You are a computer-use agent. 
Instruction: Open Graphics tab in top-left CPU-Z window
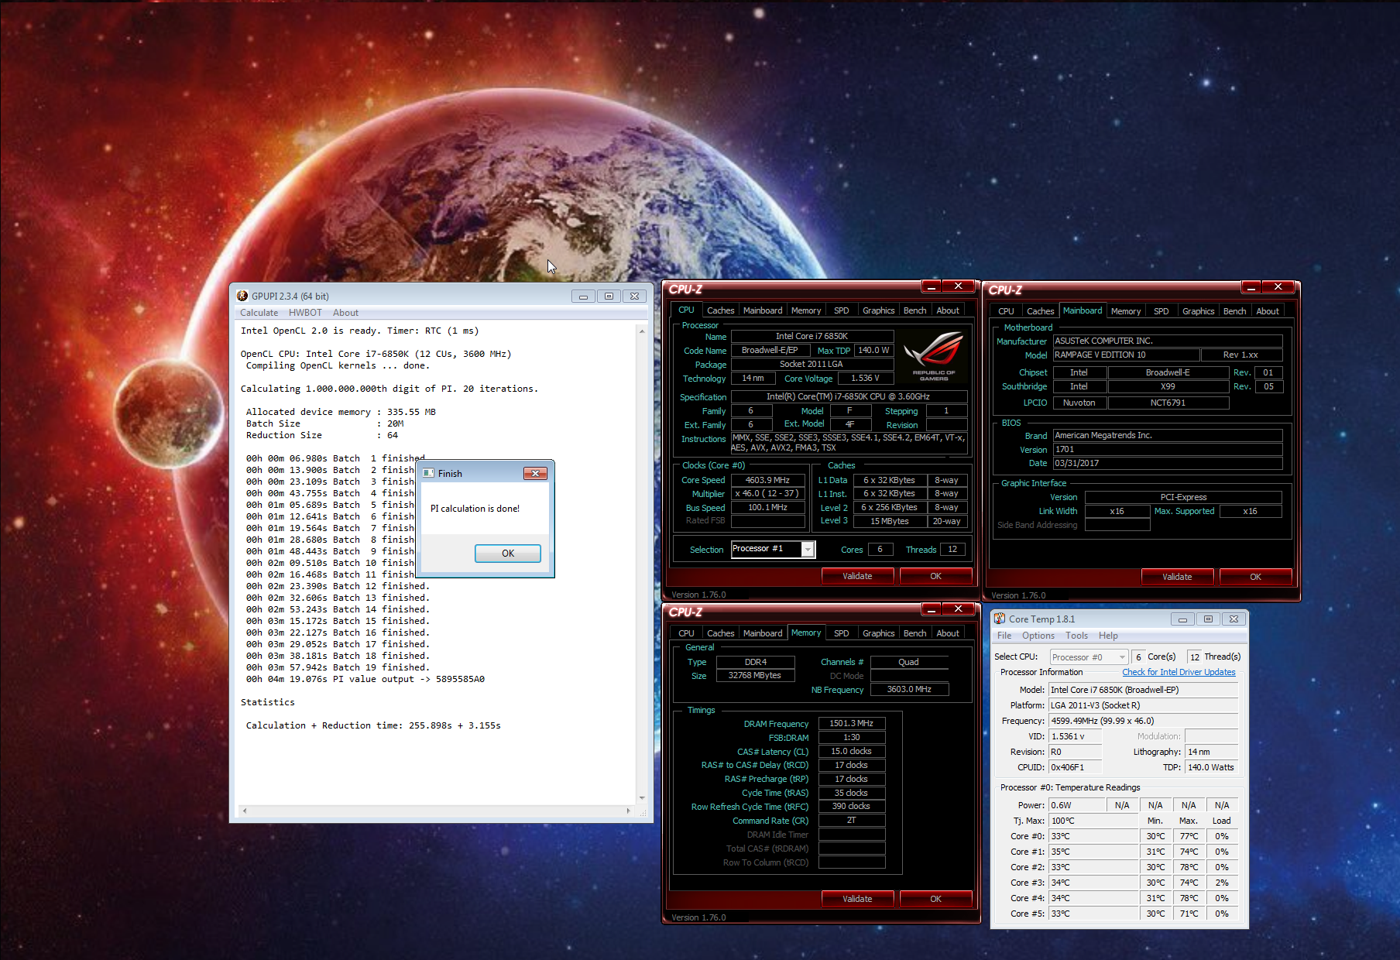(x=879, y=310)
